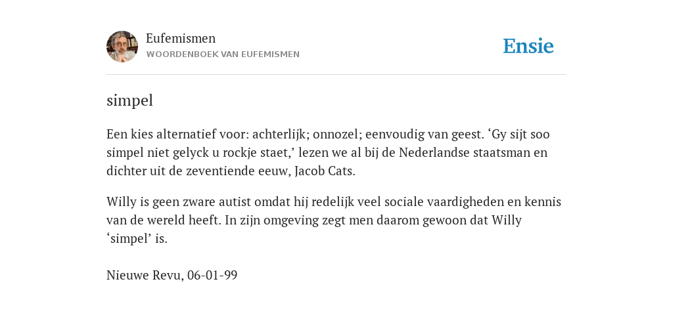Click the name 'Jacob Cats'

[x=323, y=171]
